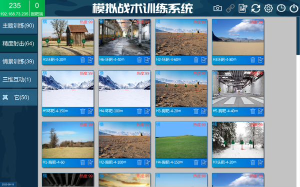Edit the H7头靶-4-20m scene
The height and width of the screenshot is (187, 300).
point(260,163)
